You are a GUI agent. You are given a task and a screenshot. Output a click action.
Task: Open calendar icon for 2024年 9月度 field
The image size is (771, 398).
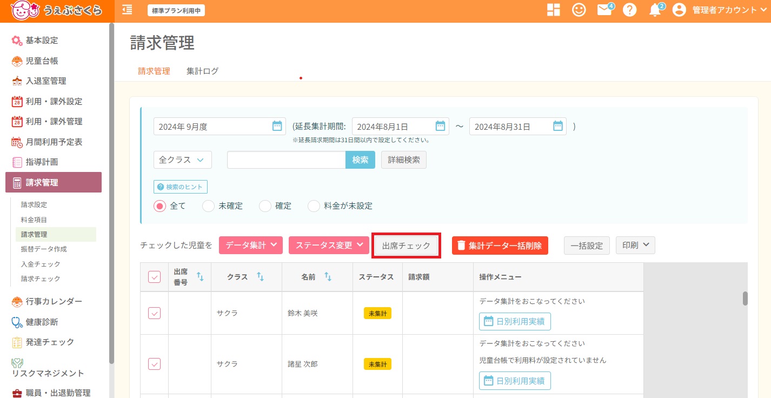tap(277, 127)
